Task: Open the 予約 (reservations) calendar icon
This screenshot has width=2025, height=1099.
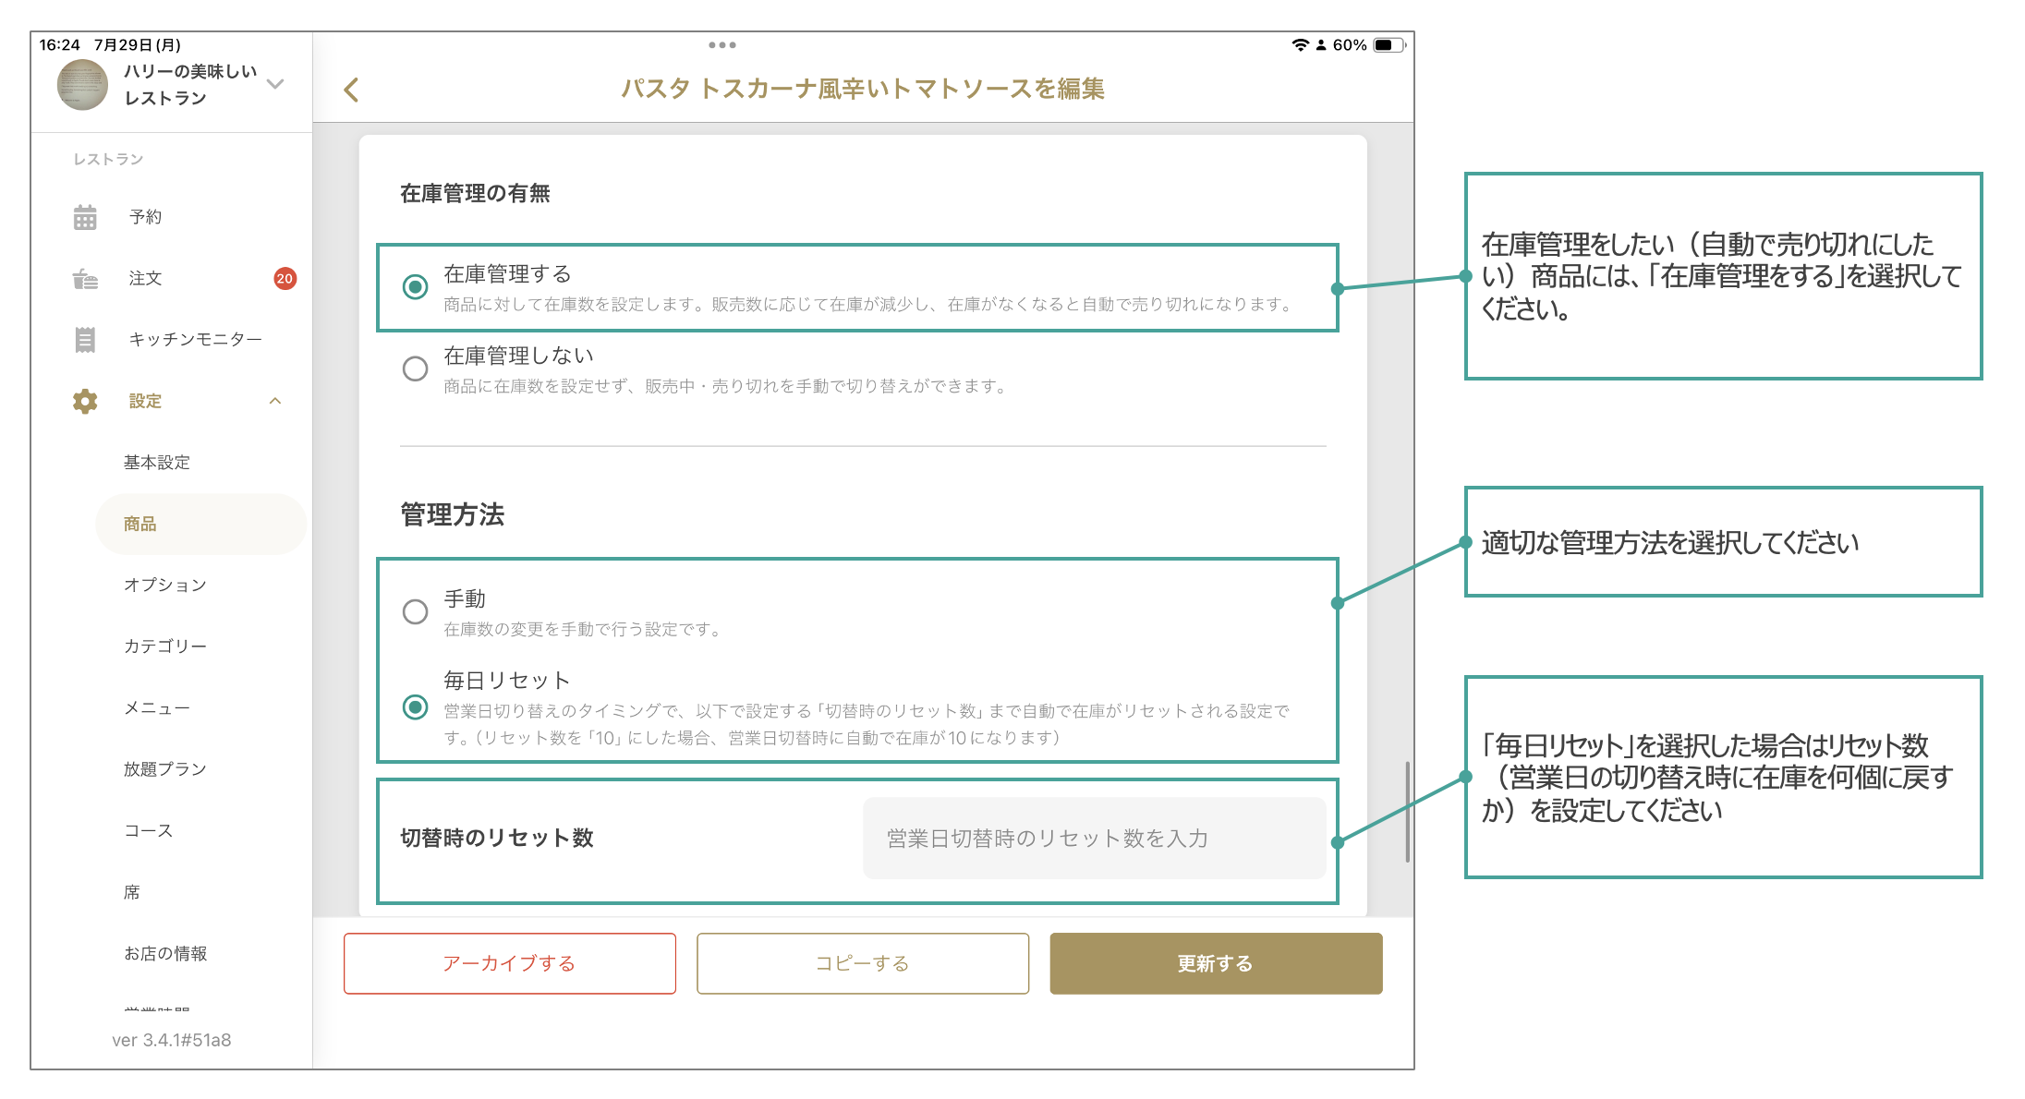Action: (x=84, y=216)
